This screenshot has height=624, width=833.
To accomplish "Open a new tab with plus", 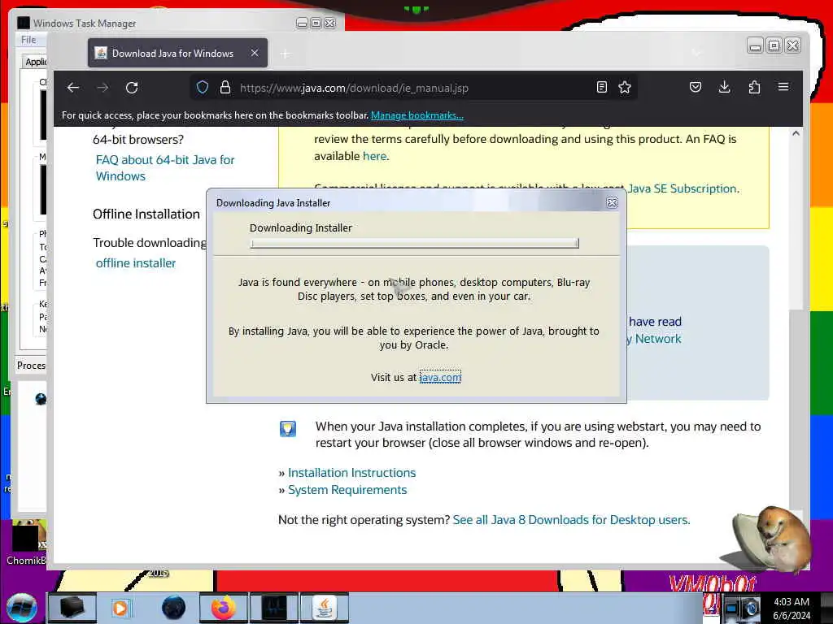I will (286, 54).
